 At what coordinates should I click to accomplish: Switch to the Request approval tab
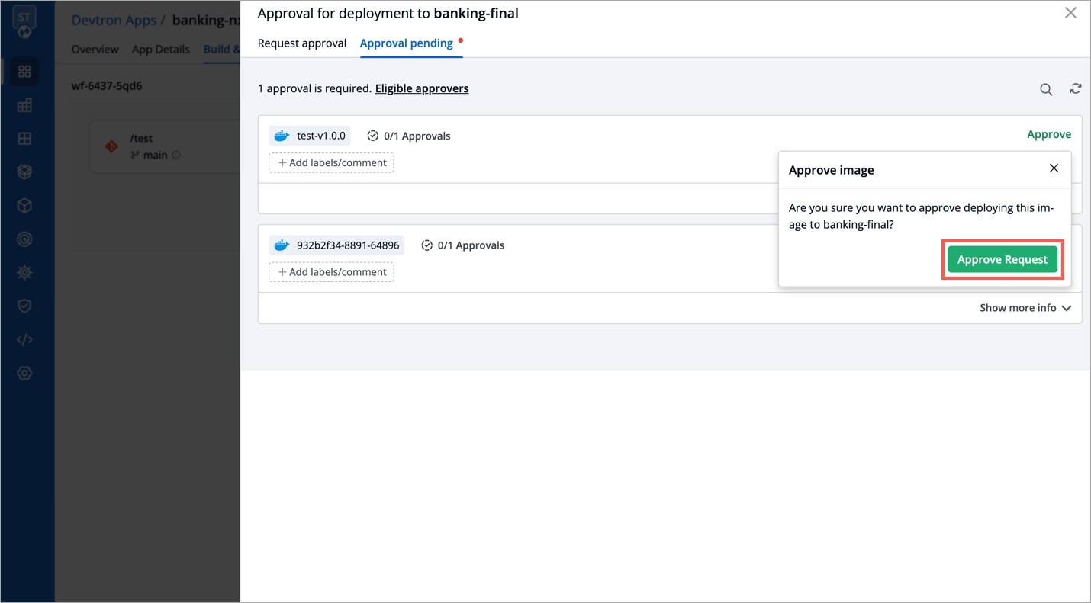coord(302,43)
